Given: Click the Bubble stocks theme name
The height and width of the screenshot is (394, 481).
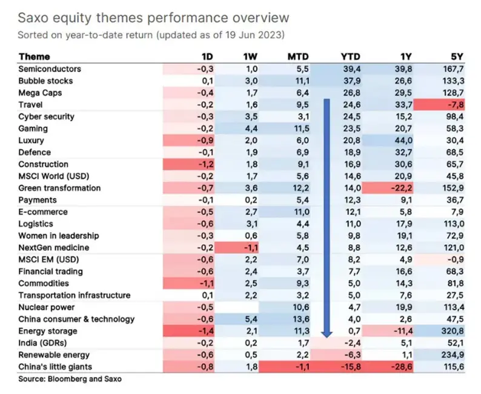Looking at the screenshot, I should coord(45,81).
